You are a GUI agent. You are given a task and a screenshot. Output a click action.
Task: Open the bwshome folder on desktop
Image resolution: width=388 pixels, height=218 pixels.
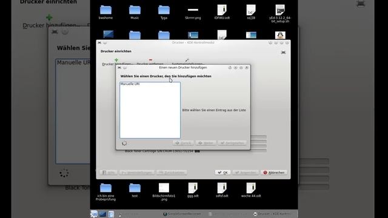(x=105, y=12)
